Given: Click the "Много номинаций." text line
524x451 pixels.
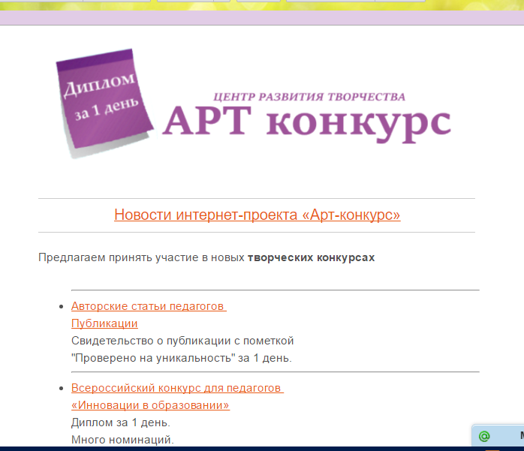Looking at the screenshot, I should (122, 440).
